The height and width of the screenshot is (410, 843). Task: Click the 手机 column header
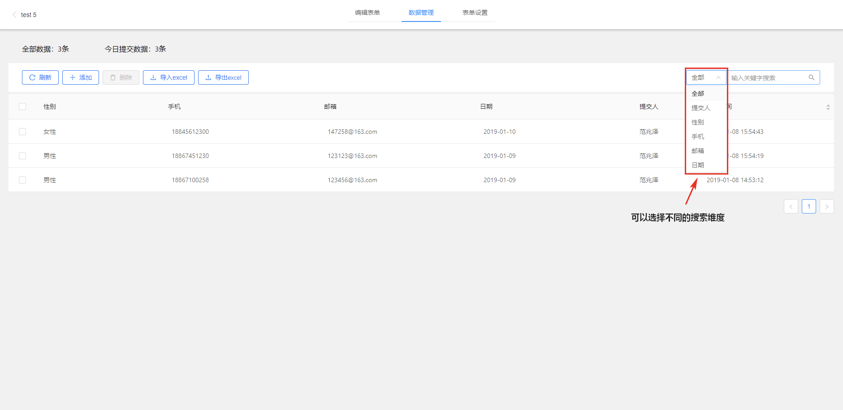(174, 107)
